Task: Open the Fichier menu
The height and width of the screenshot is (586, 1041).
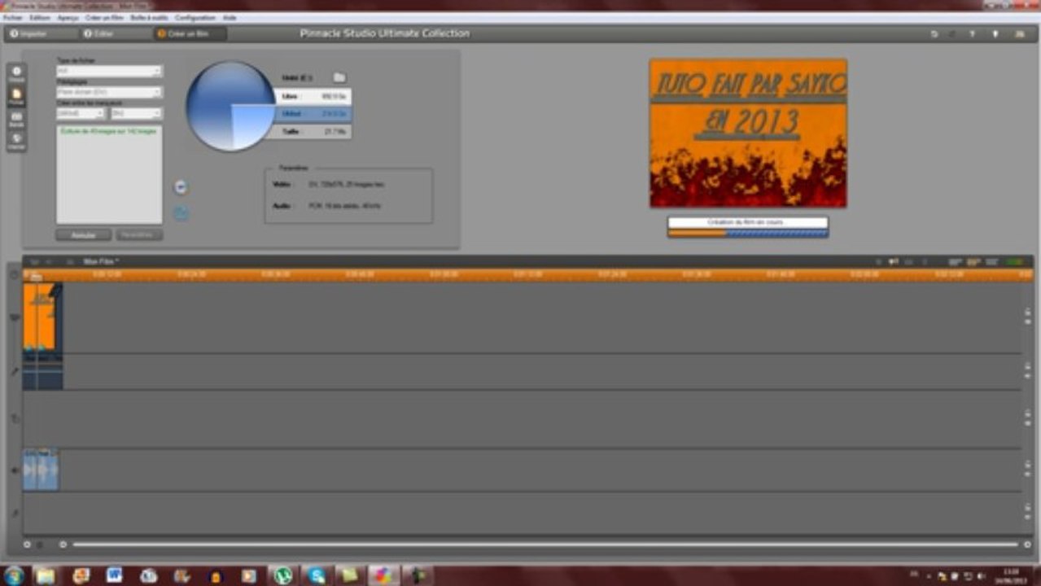Action: (12, 17)
